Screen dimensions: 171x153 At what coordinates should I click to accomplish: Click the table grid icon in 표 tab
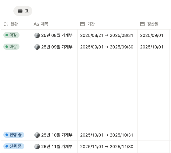pyautogui.click(x=20, y=11)
